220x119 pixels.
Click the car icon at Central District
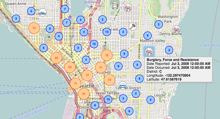point(123,85)
